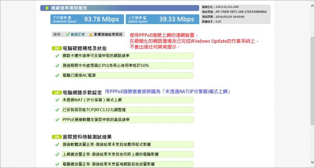The height and width of the screenshot is (168, 315).
Task: Click the green triangle in the report header
Action: coord(47,8)
